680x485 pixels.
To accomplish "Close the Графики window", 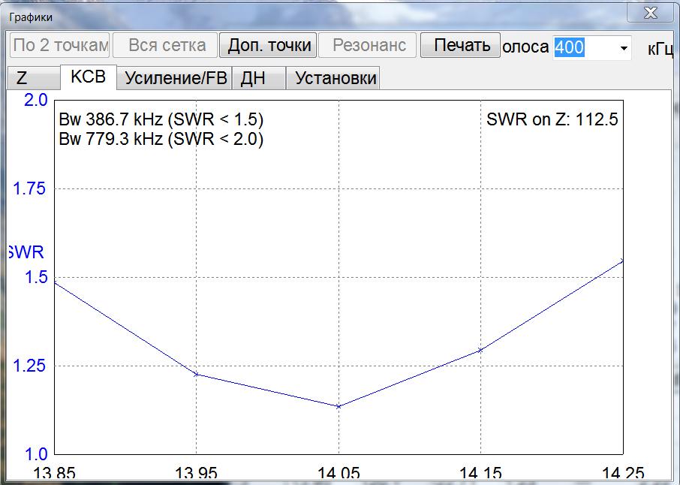I will (648, 13).
